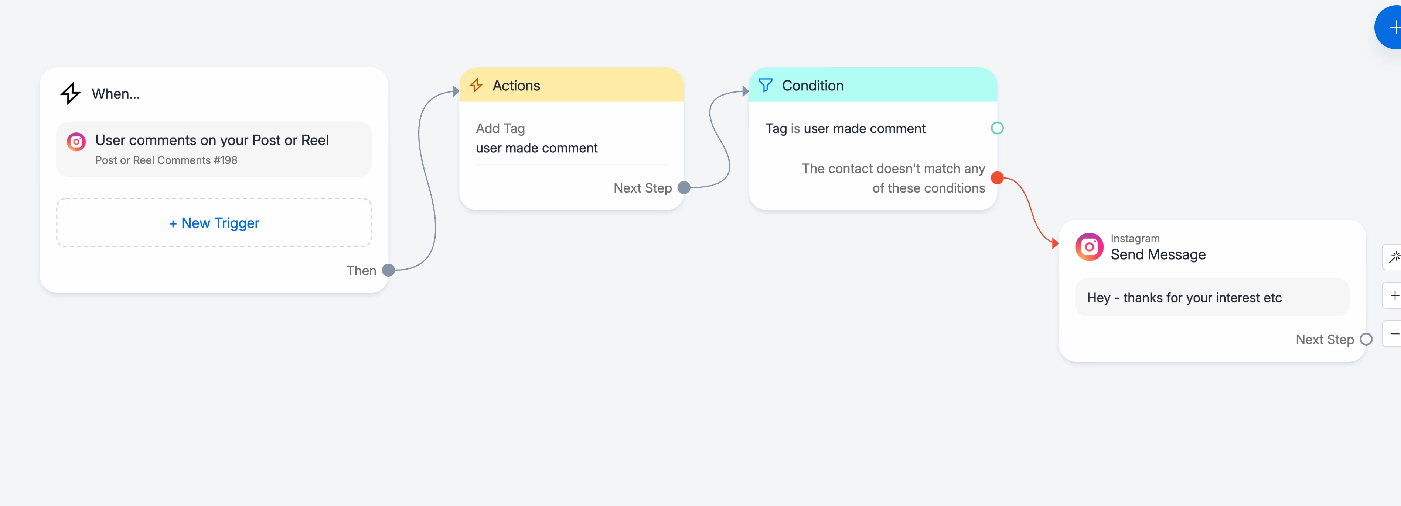Click the red no-match output connector
The width and height of the screenshot is (1401, 506).
[x=997, y=177]
